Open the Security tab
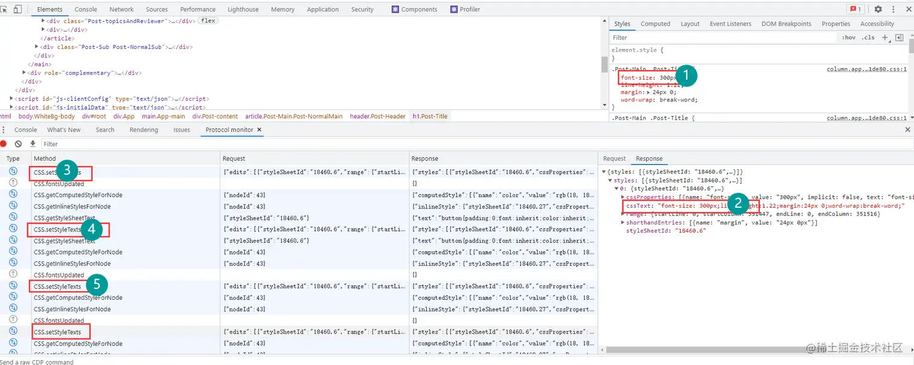914x365 pixels. (362, 9)
